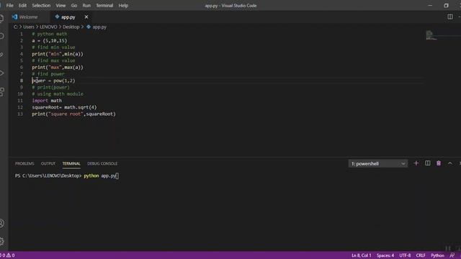Switch to the Output panel tab
Viewport: 461px width, 259px height.
48,163
